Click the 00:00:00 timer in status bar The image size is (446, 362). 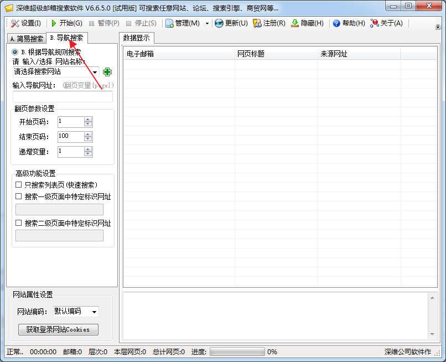[x=43, y=352]
